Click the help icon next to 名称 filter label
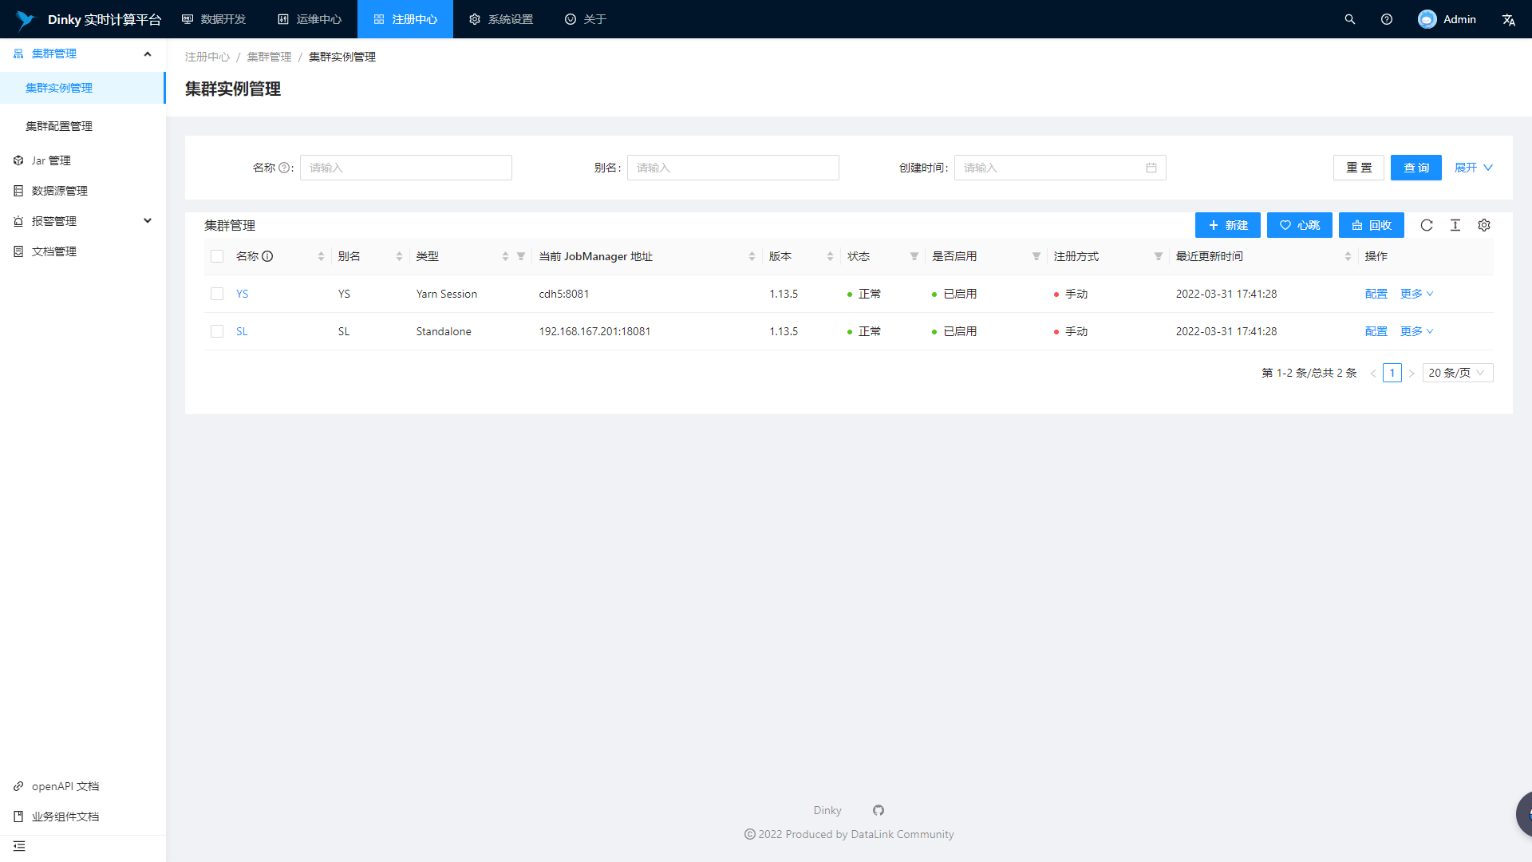The image size is (1532, 862). [x=284, y=168]
